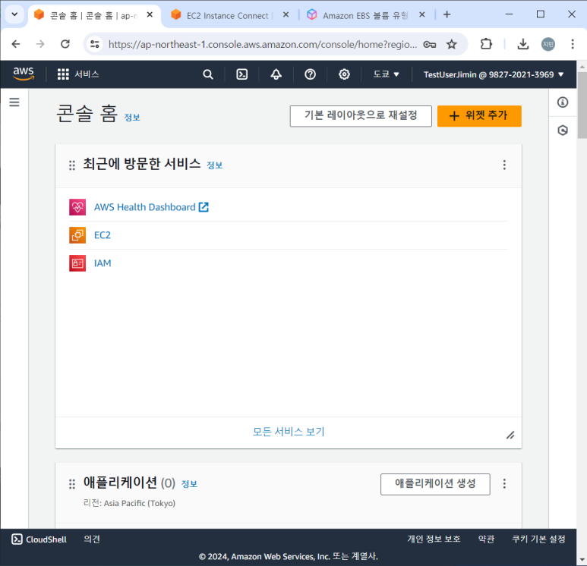Open the AWS Health Dashboard link
587x566 pixels.
pyautogui.click(x=151, y=207)
